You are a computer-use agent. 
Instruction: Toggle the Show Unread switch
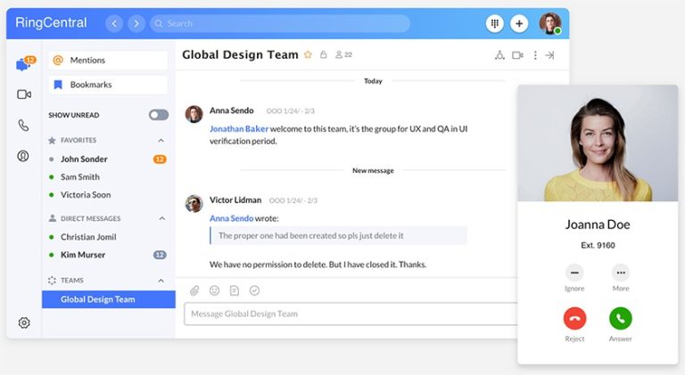coord(158,115)
